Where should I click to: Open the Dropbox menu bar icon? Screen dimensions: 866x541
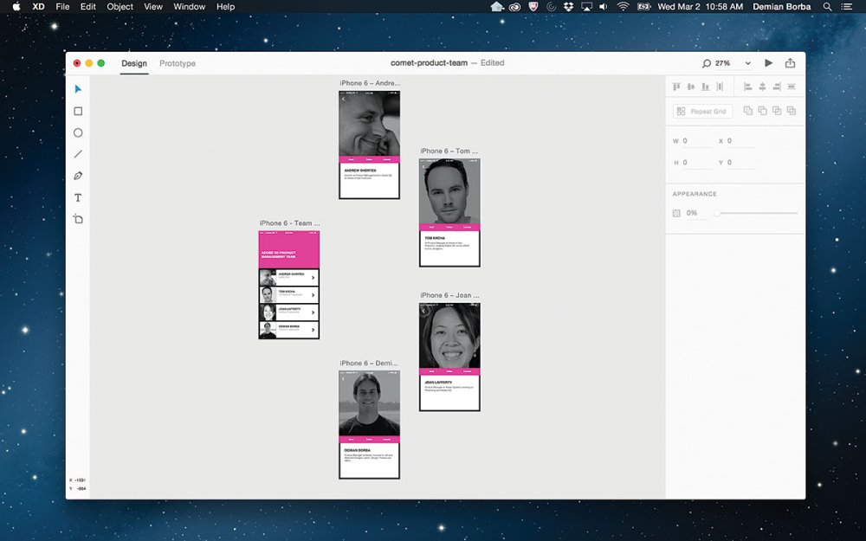click(x=568, y=7)
